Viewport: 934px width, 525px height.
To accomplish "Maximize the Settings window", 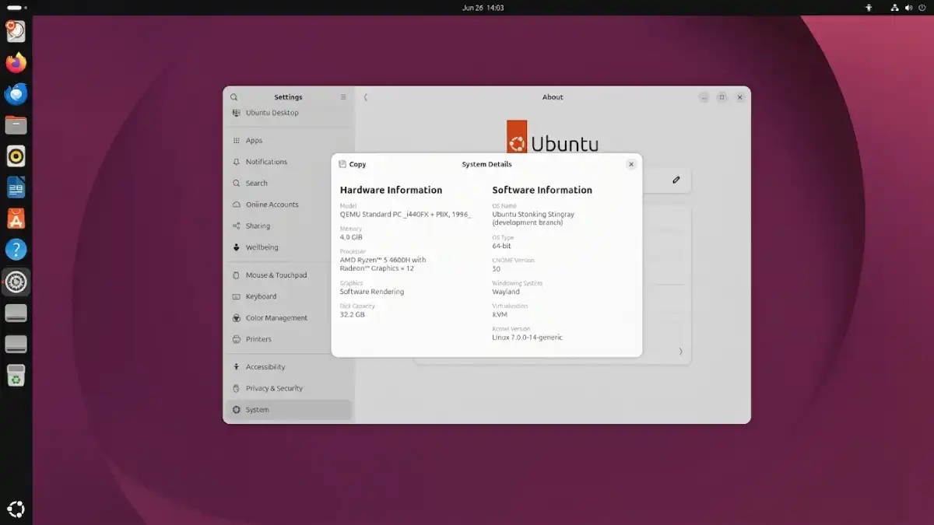I will 722,97.
